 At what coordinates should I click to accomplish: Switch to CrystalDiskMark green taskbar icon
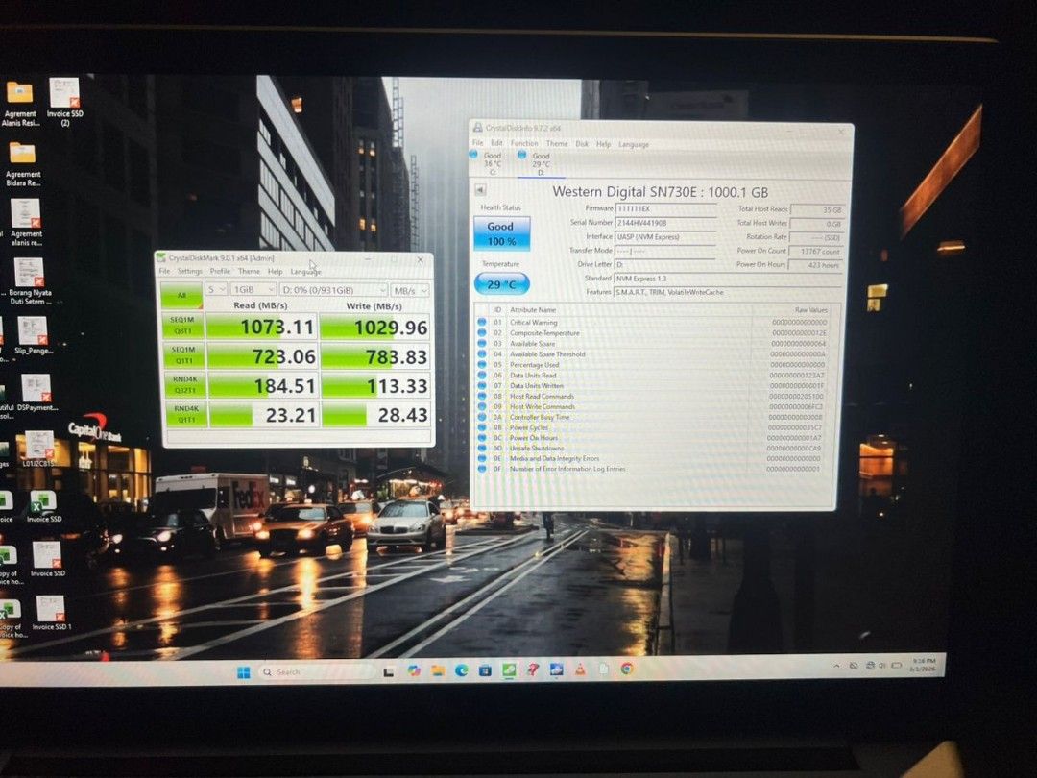509,670
